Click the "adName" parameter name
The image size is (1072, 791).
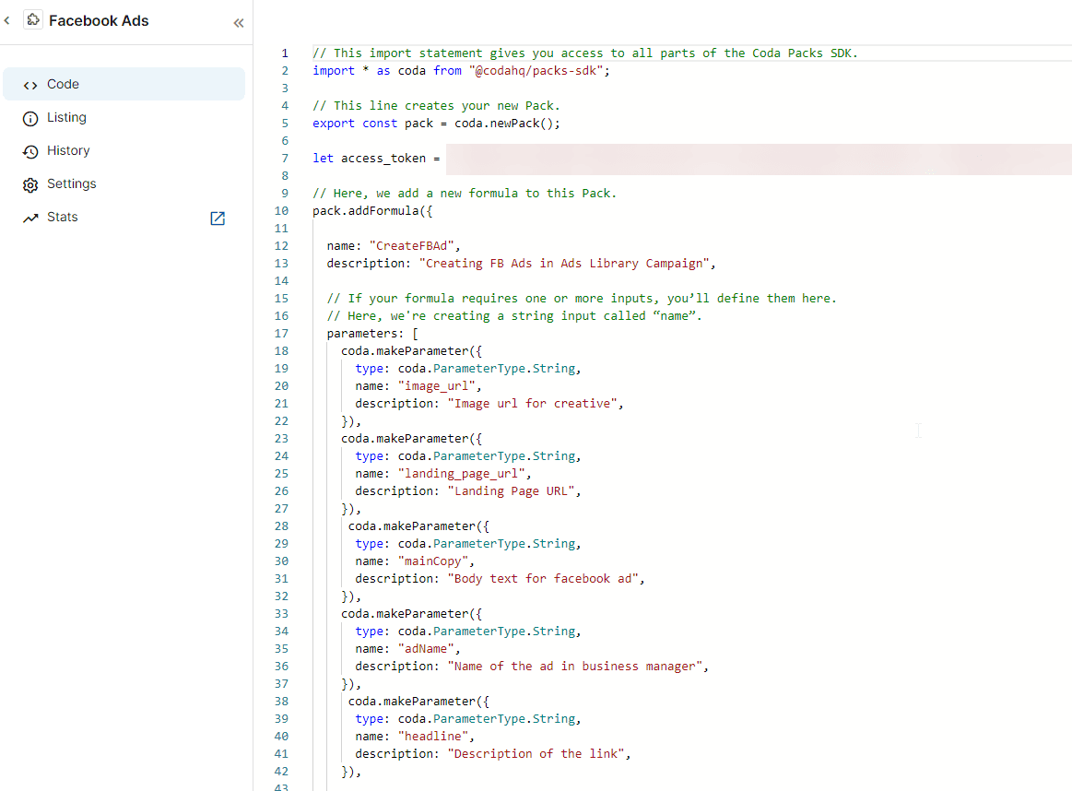coord(426,649)
